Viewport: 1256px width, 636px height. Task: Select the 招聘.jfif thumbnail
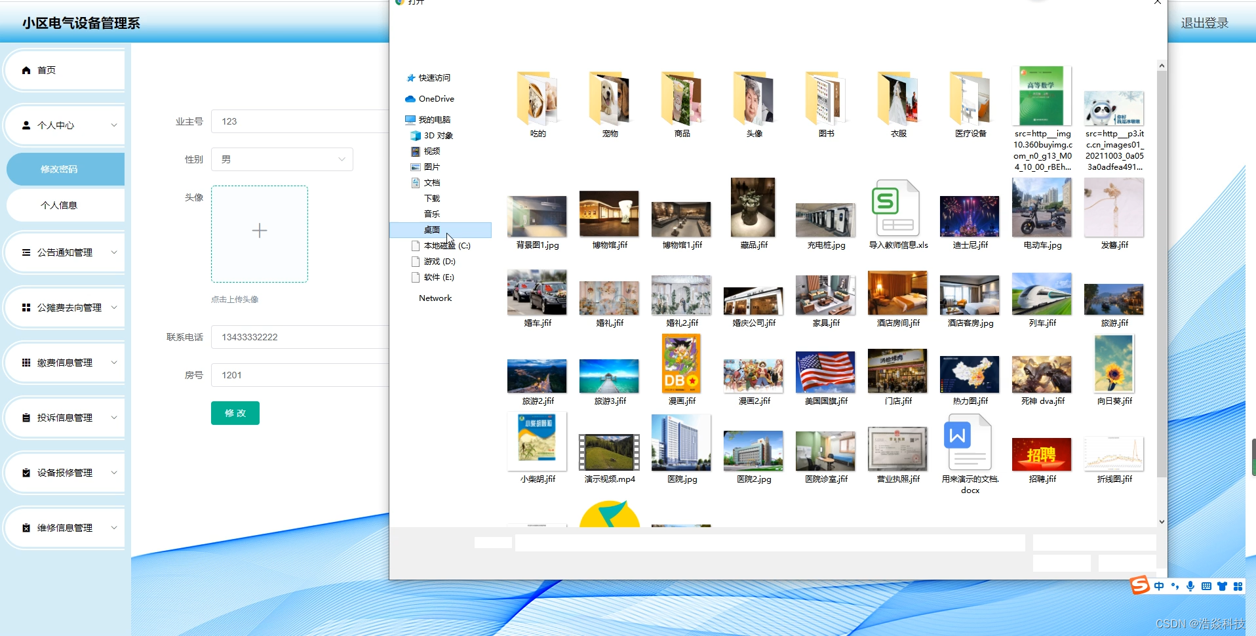1042,454
